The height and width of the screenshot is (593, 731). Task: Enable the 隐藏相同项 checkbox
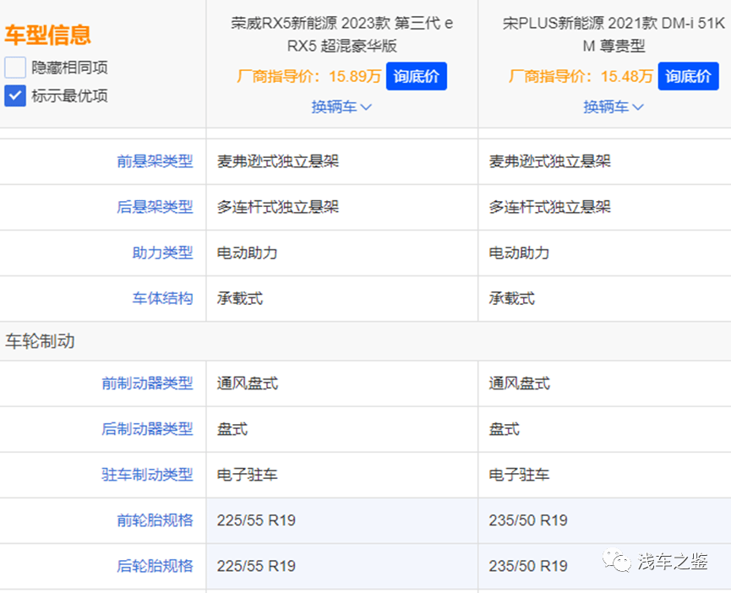point(15,68)
